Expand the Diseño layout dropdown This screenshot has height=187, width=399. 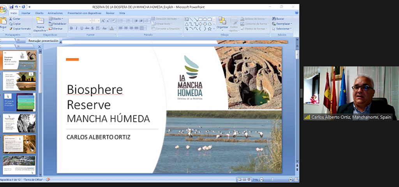56,18
